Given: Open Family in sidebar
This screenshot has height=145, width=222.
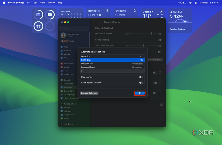Looking at the screenshot, I should [67, 41].
